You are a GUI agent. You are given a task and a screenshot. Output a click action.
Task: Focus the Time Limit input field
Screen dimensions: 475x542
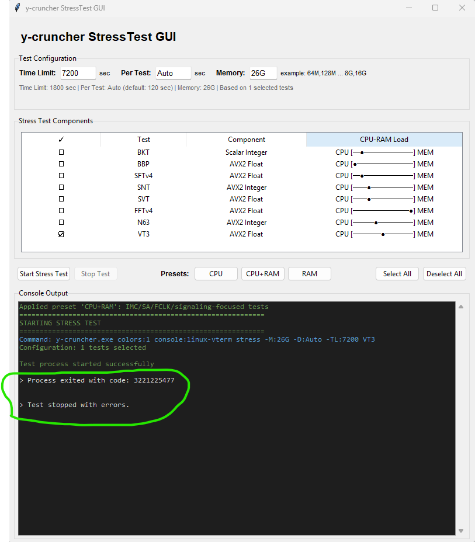pos(78,73)
